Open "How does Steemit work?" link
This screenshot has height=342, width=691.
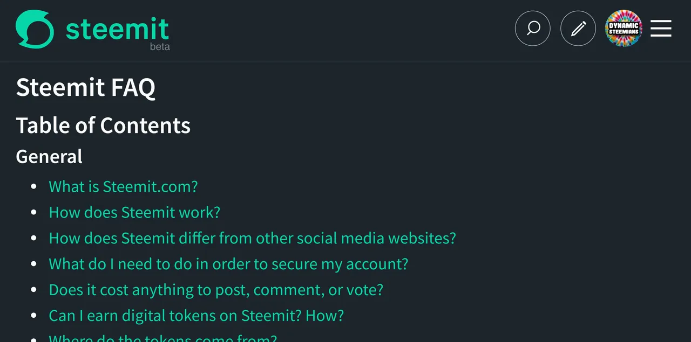134,212
